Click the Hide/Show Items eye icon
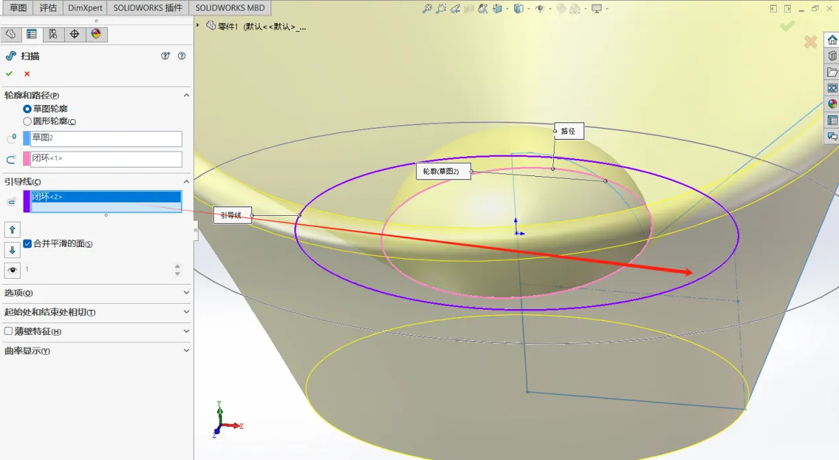Image resolution: width=839 pixels, height=460 pixels. pos(540,9)
